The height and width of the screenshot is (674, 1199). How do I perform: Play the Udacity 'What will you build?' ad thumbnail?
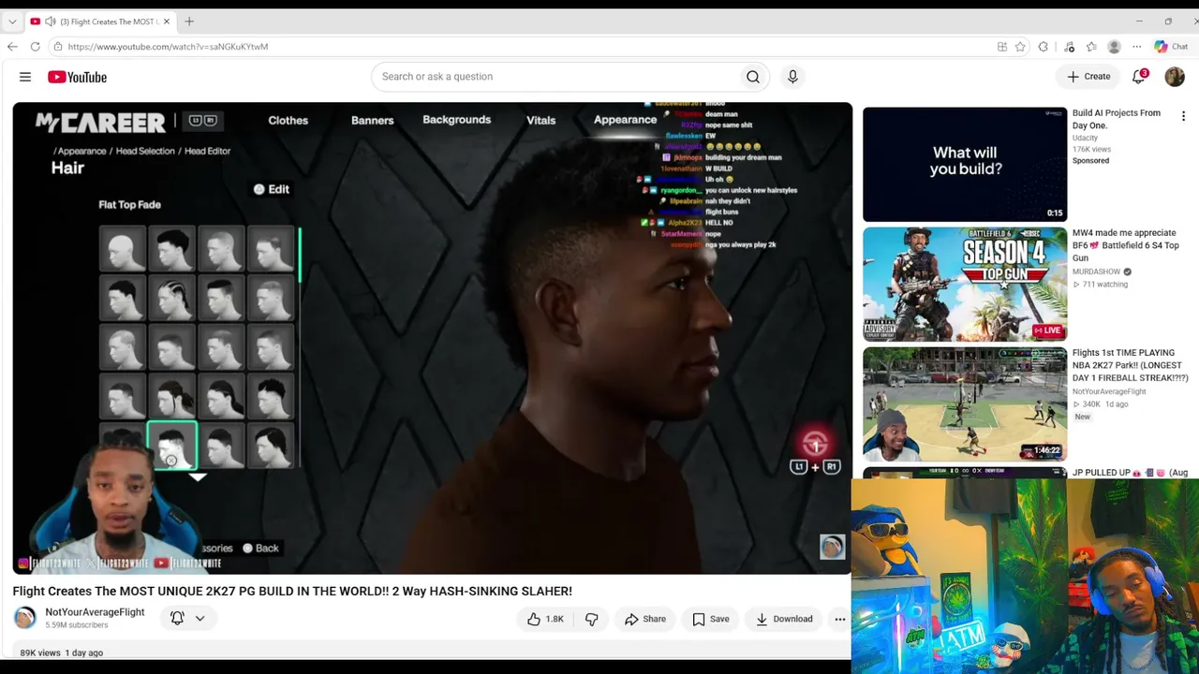965,164
